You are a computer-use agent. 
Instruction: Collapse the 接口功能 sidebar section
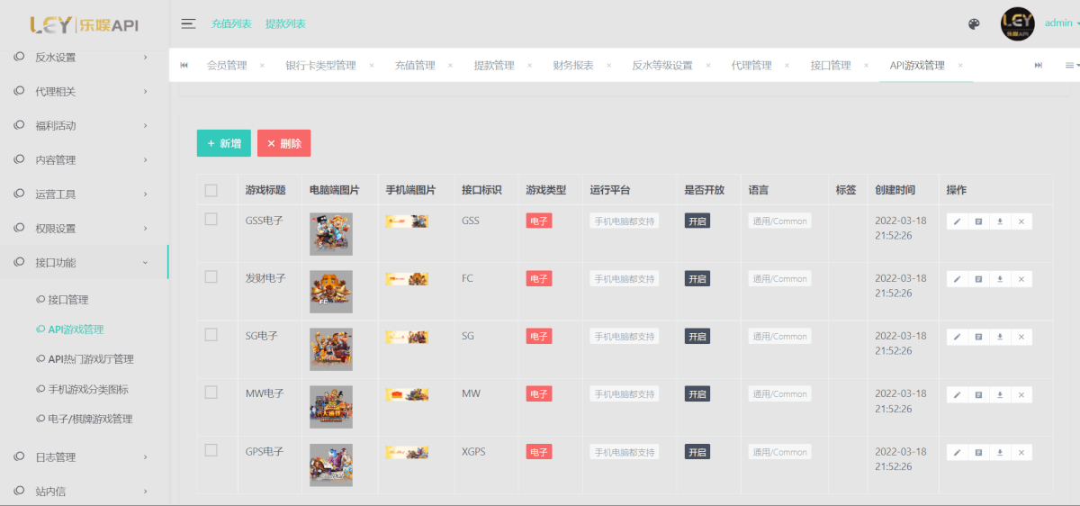click(84, 263)
